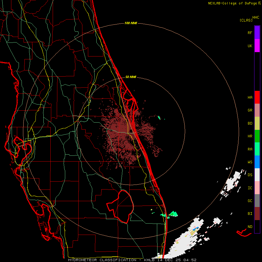
Task: Click the ND black legend swatch
Action: 257,226
